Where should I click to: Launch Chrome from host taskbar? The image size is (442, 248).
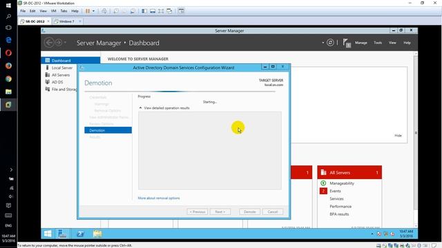click(8, 79)
